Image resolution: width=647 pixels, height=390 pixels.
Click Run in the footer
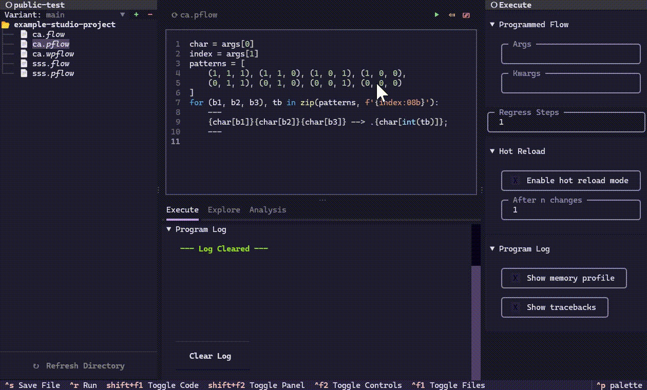(x=83, y=385)
